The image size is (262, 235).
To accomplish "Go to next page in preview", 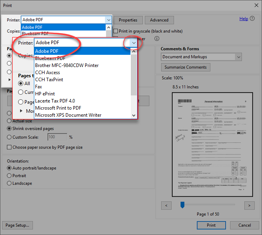I will [x=249, y=205].
